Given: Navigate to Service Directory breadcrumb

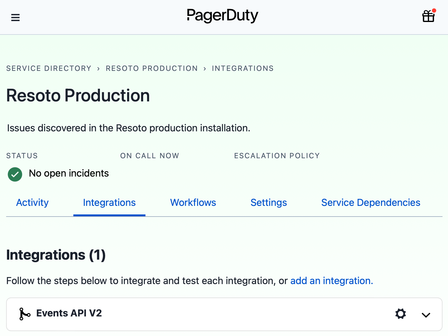Looking at the screenshot, I should click(x=49, y=68).
